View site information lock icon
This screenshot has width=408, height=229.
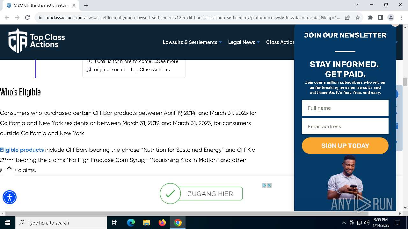(40, 17)
